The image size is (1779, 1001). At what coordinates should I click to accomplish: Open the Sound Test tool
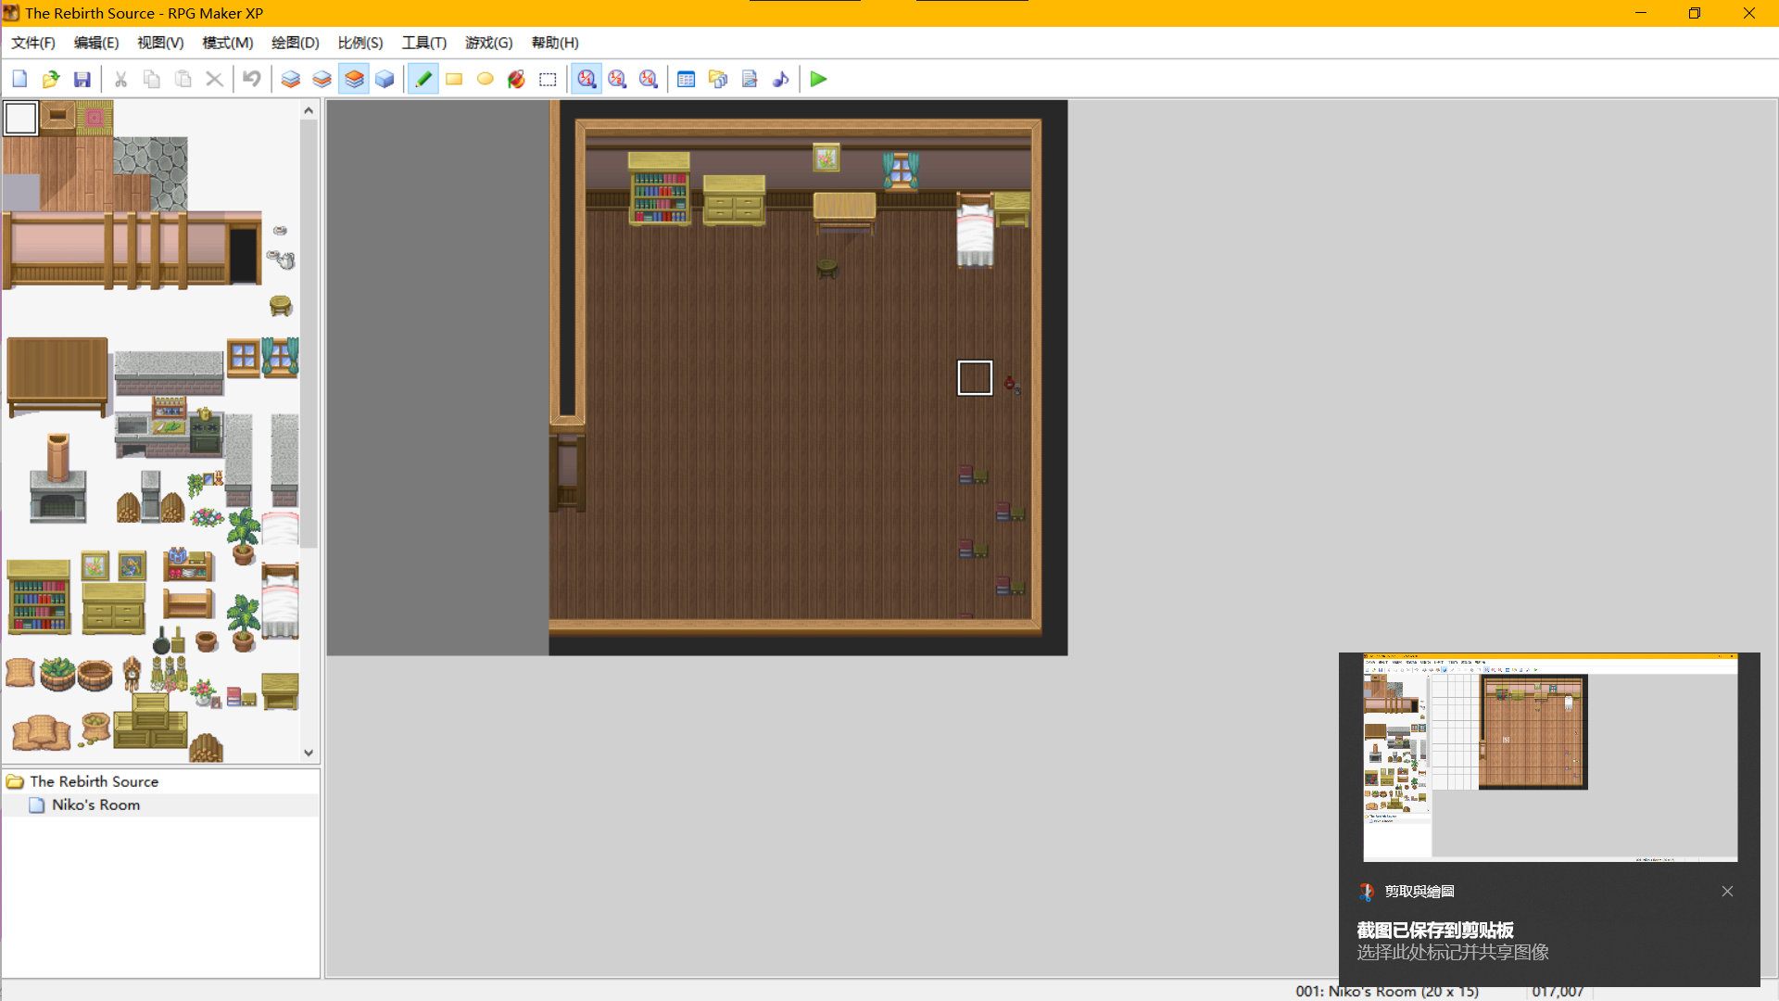pyautogui.click(x=781, y=79)
